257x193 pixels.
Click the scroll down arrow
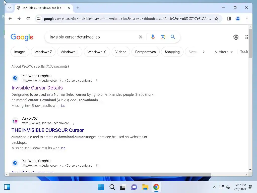point(250,170)
